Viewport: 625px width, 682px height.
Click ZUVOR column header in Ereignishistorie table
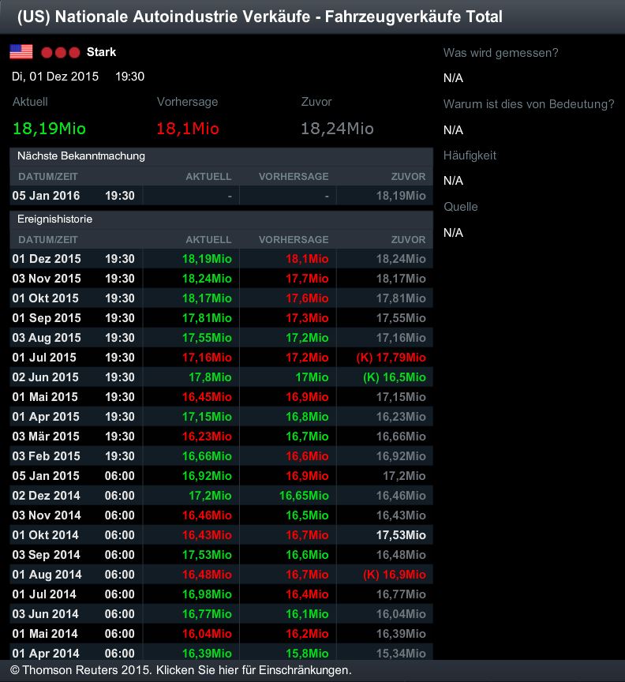pyautogui.click(x=408, y=240)
